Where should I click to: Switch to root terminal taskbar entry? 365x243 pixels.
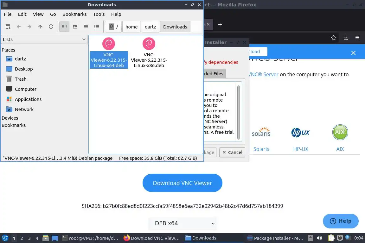90,238
